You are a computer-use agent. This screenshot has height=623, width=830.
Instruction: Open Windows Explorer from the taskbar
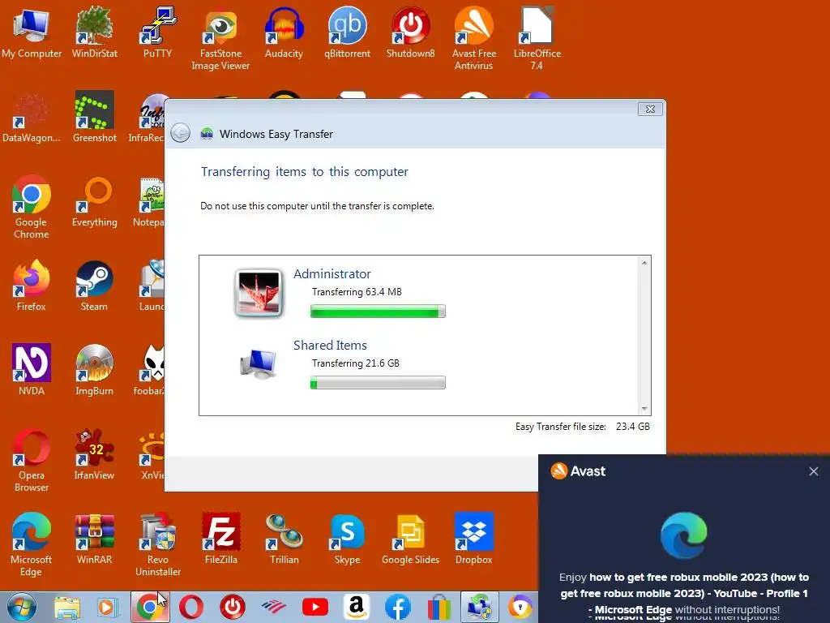(66, 607)
